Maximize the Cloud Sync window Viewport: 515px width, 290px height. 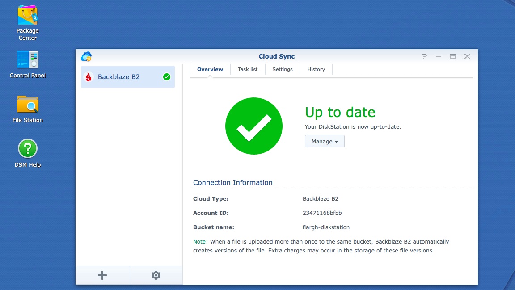[452, 56]
